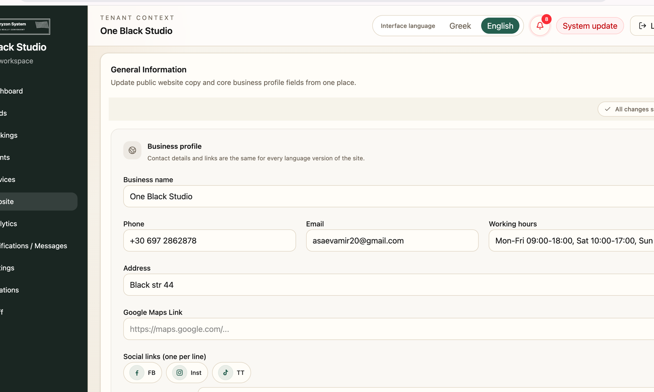Open the Instagram social link chip
This screenshot has height=392, width=654.
(x=187, y=372)
